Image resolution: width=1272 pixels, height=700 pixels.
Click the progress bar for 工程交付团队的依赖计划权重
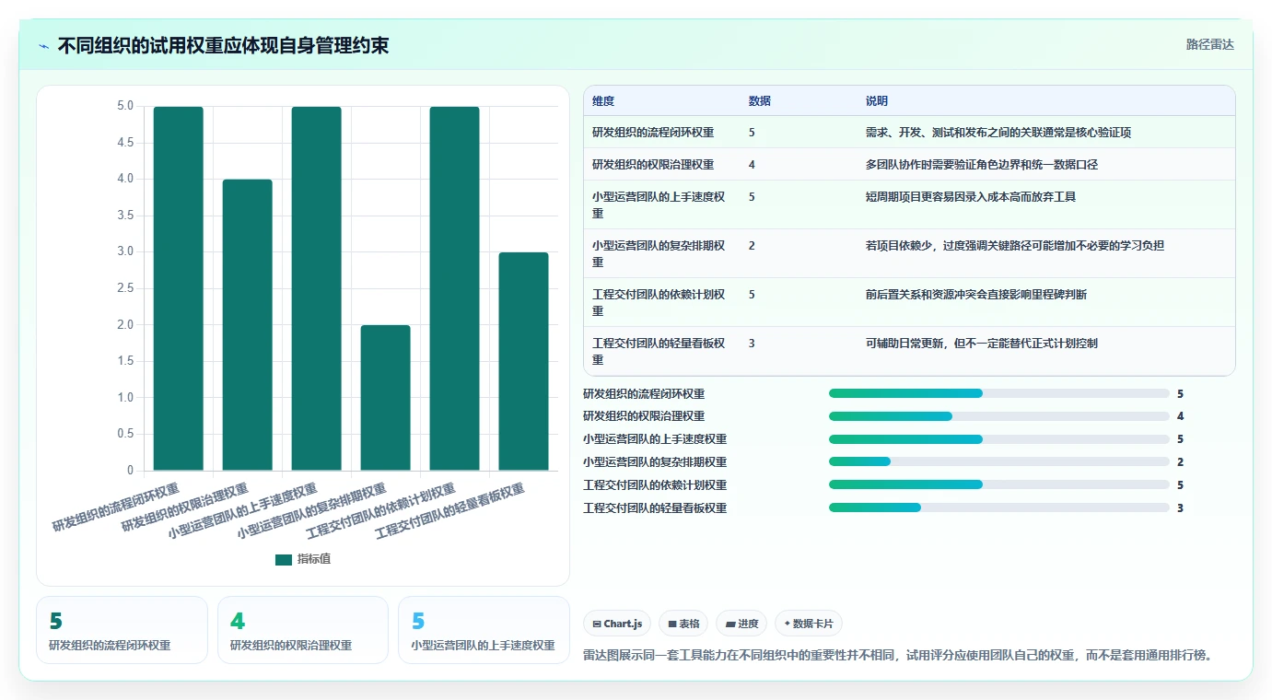(999, 485)
